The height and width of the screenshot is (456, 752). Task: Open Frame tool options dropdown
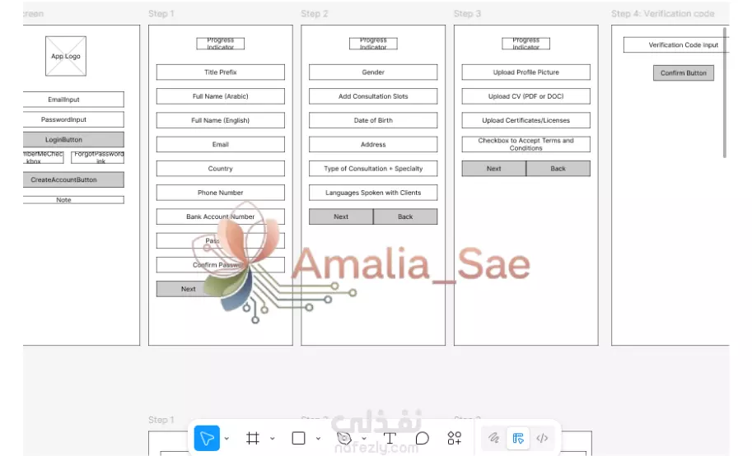[x=272, y=438]
